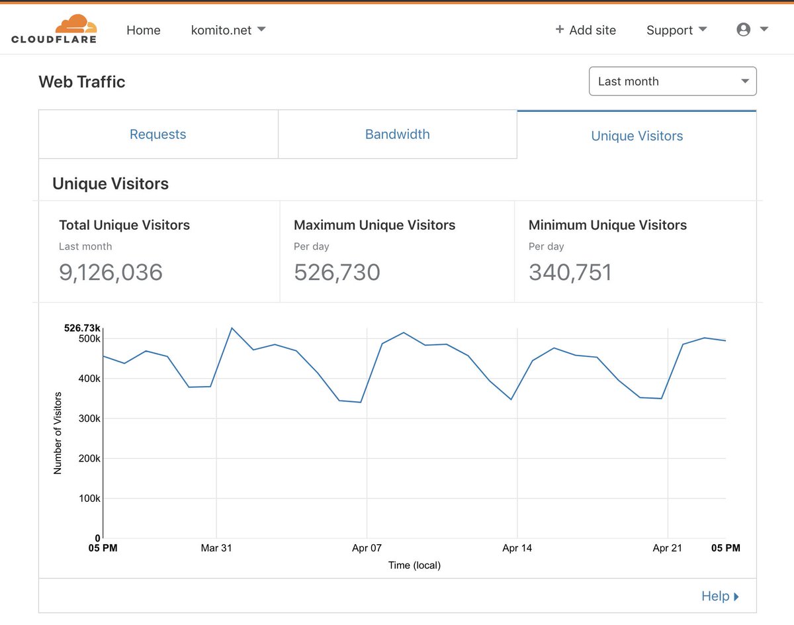Click the Apr 21 x-axis label
The image size is (794, 625).
tap(668, 548)
